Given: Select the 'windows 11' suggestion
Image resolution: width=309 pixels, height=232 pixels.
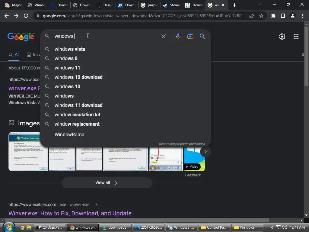Looking at the screenshot, I should (126, 68).
